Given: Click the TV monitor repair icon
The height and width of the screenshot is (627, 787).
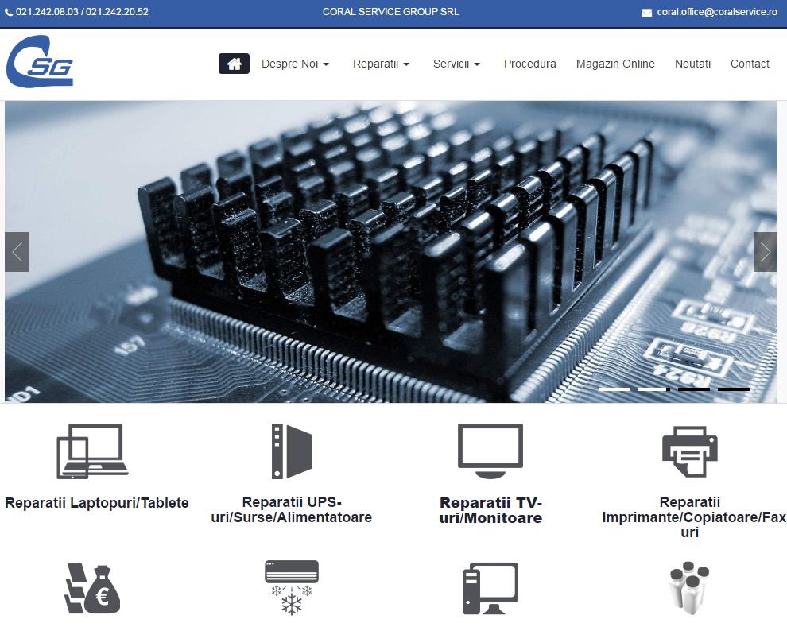Looking at the screenshot, I should tap(490, 451).
